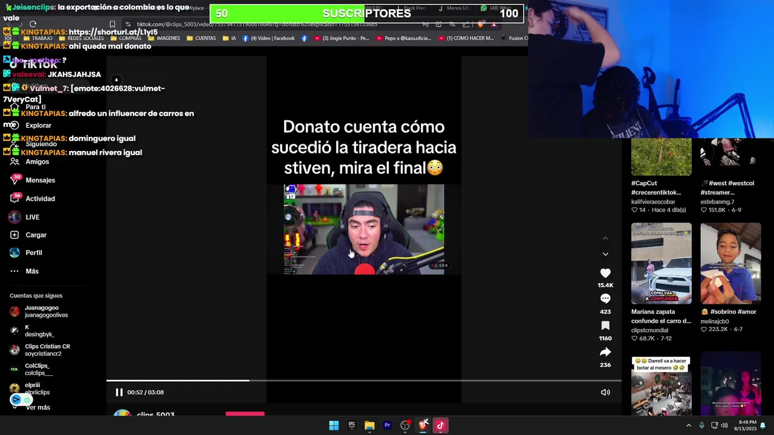Viewport: 774px width, 435px height.
Task: Open File Explorer from taskbar
Action: [369, 425]
